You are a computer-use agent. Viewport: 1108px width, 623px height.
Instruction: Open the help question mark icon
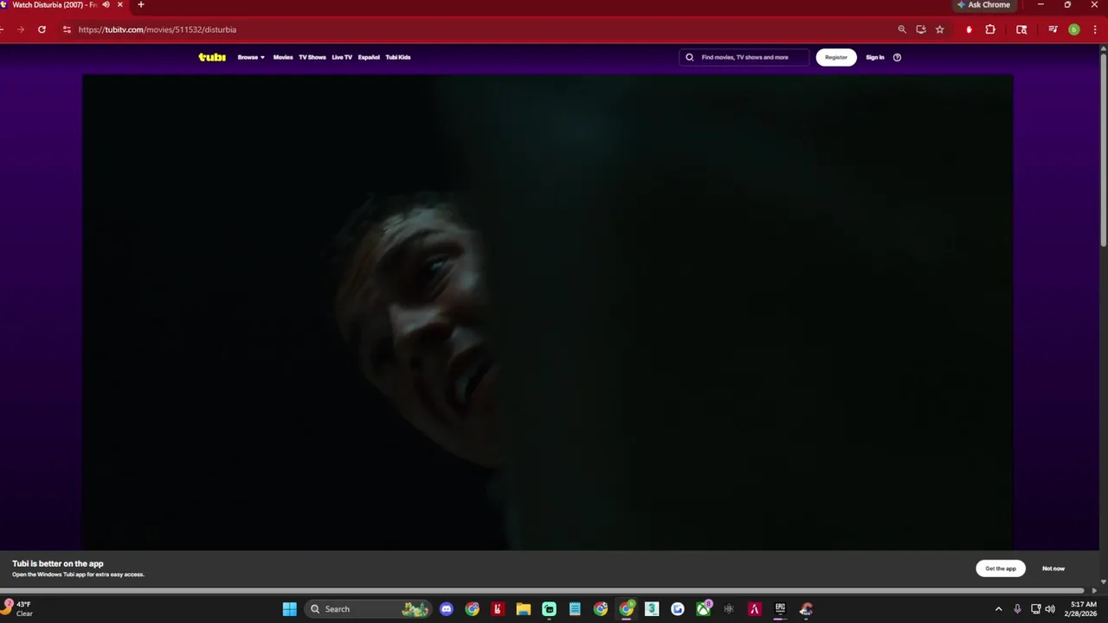pyautogui.click(x=897, y=57)
